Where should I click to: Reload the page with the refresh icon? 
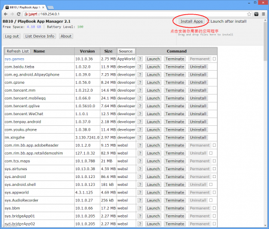[19, 14]
